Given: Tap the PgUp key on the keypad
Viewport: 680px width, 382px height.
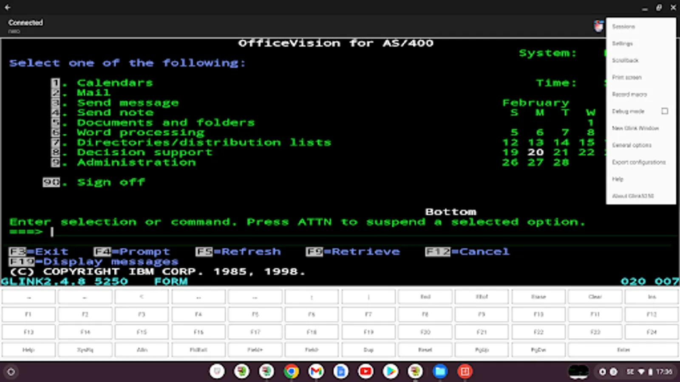Looking at the screenshot, I should [482, 350].
